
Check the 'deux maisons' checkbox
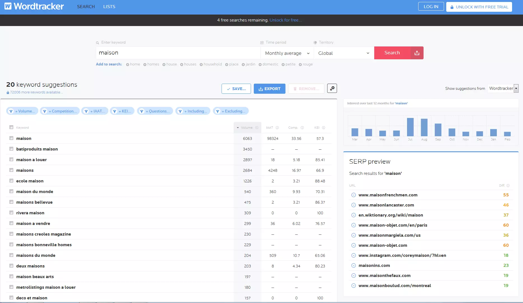11,266
